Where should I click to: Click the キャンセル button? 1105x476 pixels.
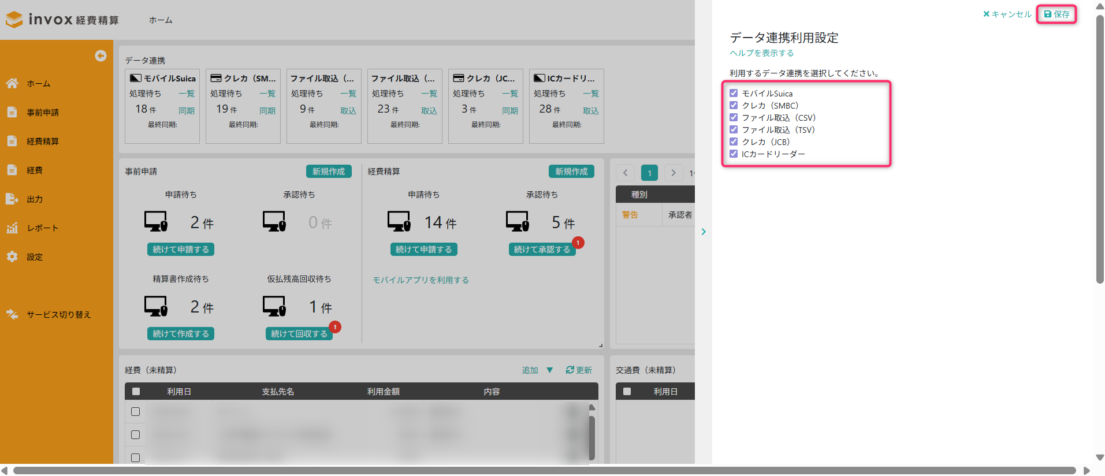[1007, 14]
